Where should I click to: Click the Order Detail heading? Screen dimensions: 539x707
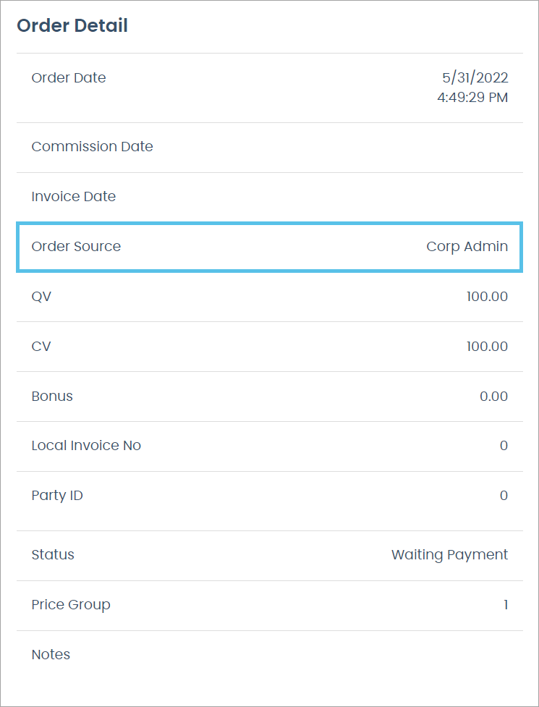(x=72, y=26)
